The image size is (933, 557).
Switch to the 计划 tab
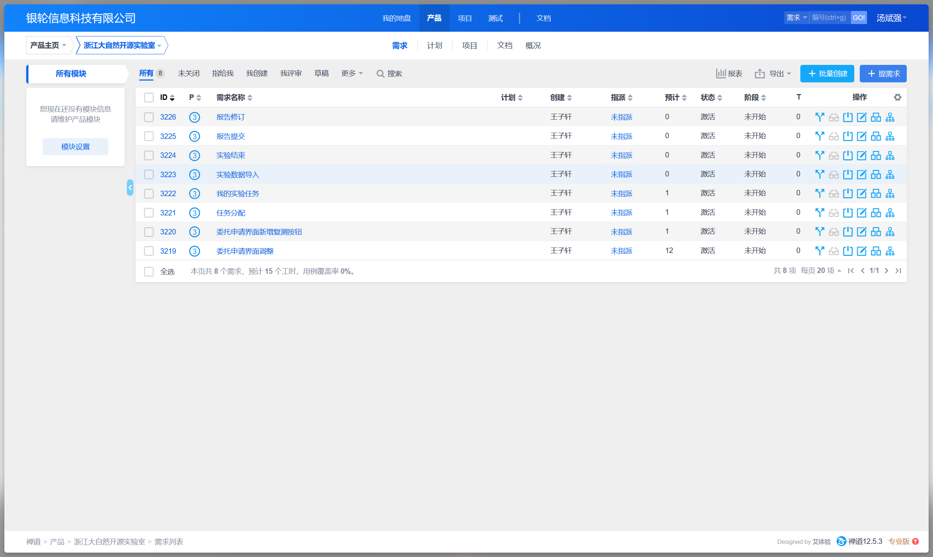pyautogui.click(x=434, y=46)
